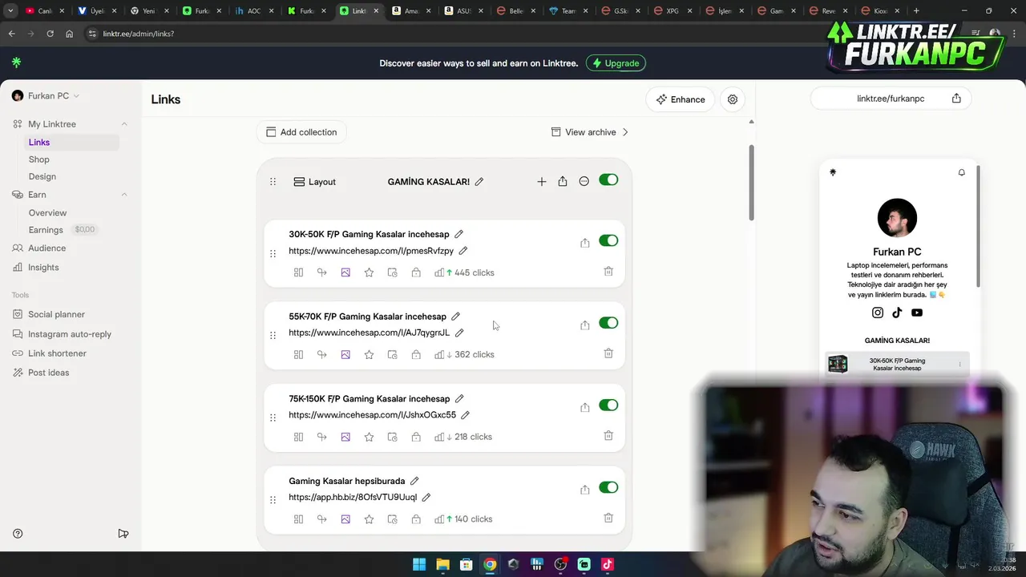Disable the GAMİNG KASALAR! collection toggle

click(x=608, y=180)
